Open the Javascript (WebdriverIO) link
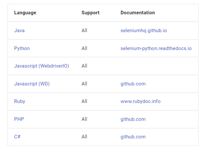 click(x=42, y=66)
